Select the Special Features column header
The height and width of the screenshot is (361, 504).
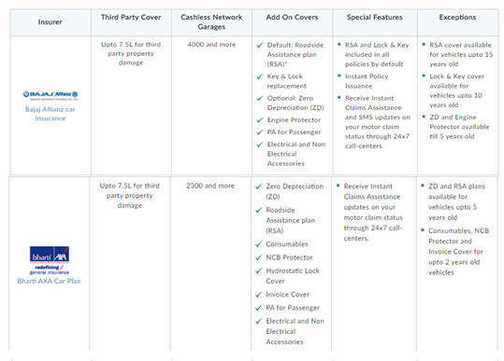click(375, 22)
